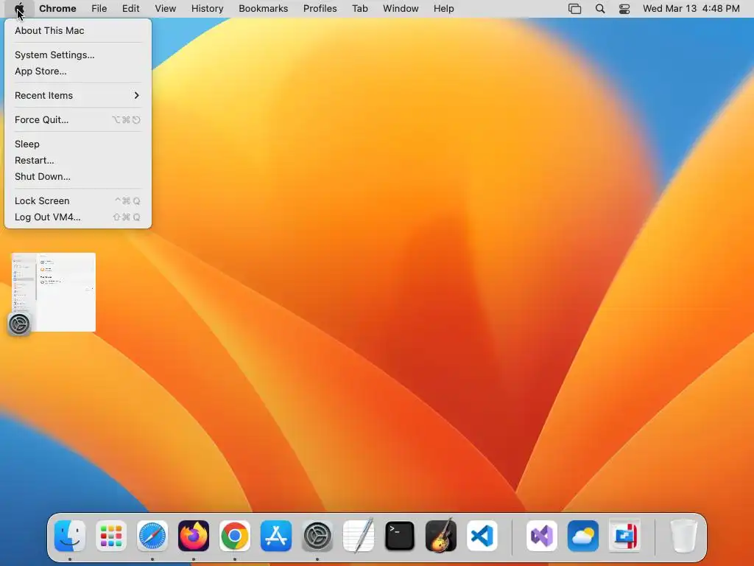Click the date and time clock

pos(691,9)
